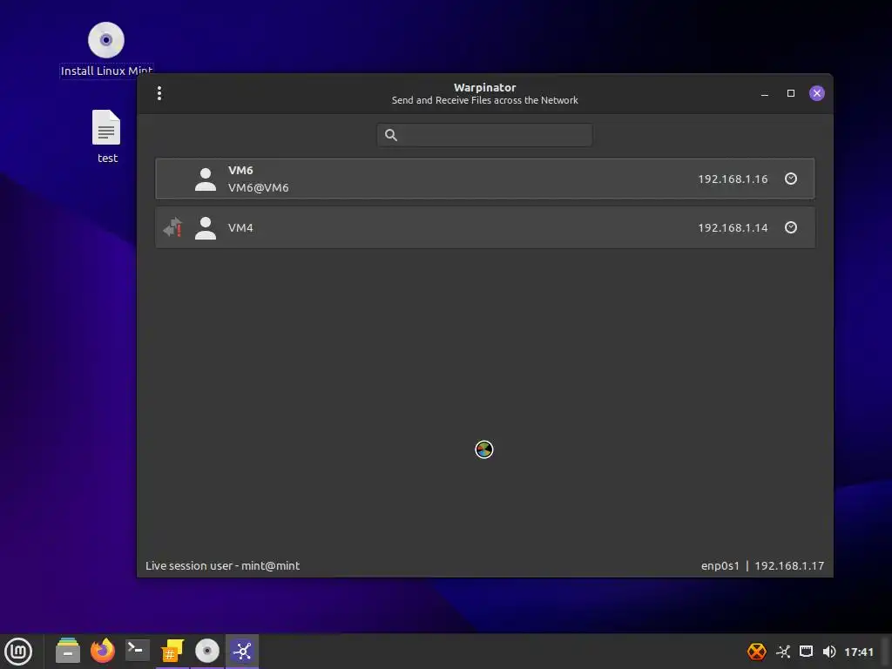Image resolution: width=892 pixels, height=669 pixels.
Task: Click the IP address 192.168.1.14
Action: (x=733, y=228)
